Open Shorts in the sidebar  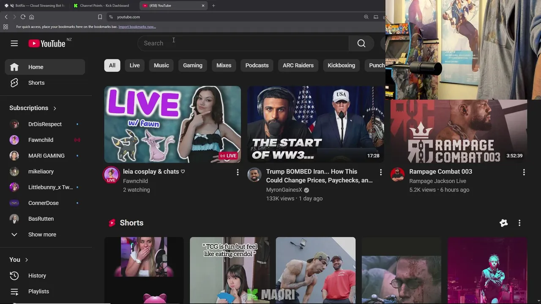(x=45, y=83)
